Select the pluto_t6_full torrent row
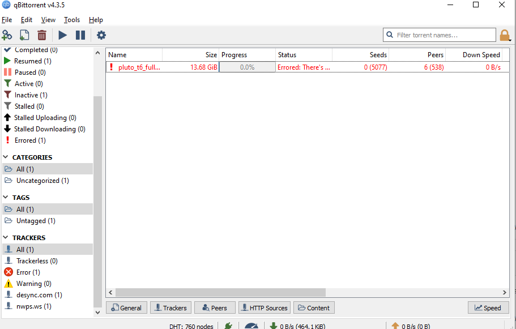 (308, 67)
